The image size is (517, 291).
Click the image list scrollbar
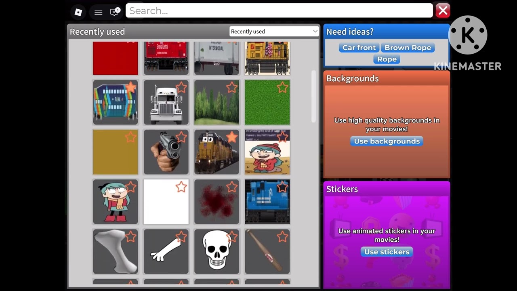[x=313, y=96]
